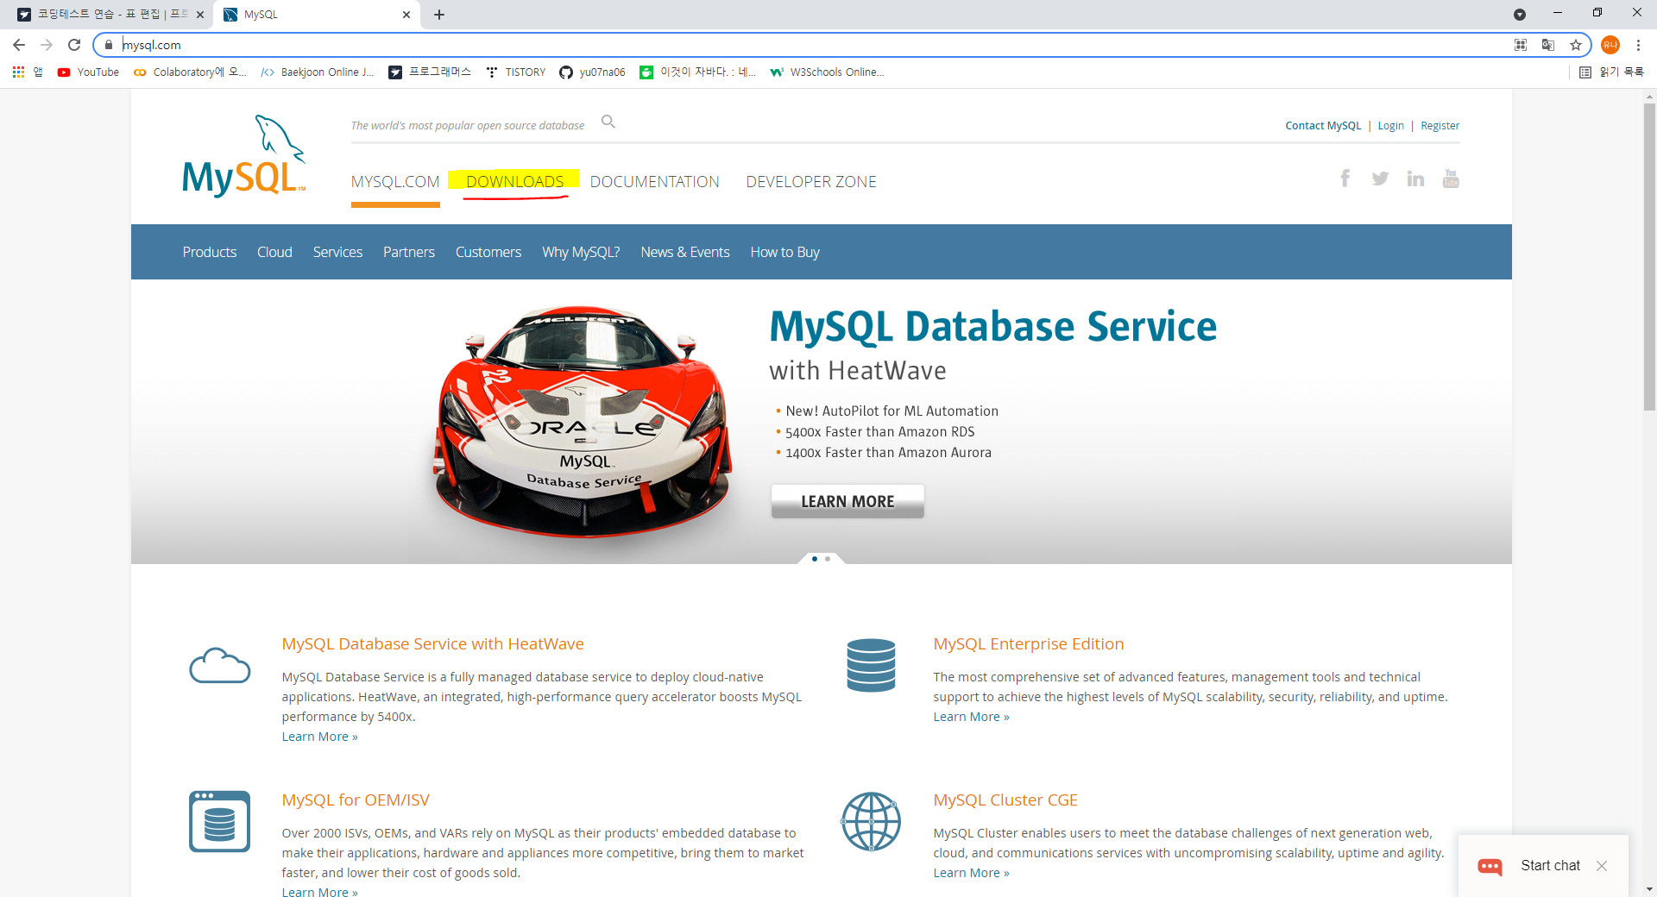Click the Login link
This screenshot has width=1657, height=897.
(1390, 126)
